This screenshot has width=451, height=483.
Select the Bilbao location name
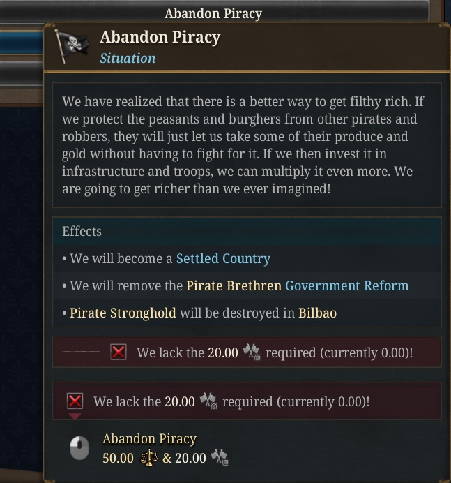point(317,313)
